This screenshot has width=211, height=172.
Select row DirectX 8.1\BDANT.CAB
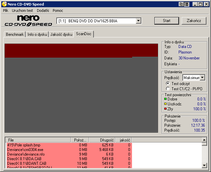(x=69, y=163)
